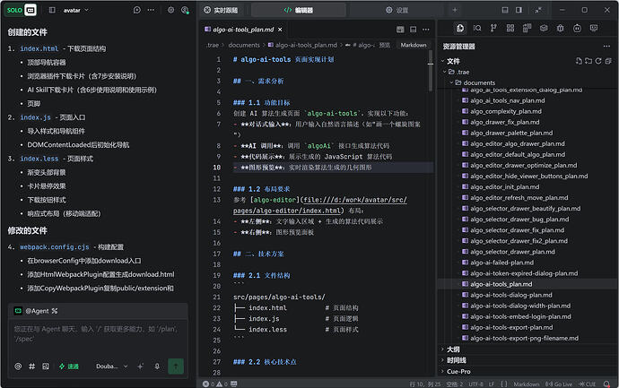Click the new folder icon in 文件 header
The image size is (619, 388).
click(588, 61)
